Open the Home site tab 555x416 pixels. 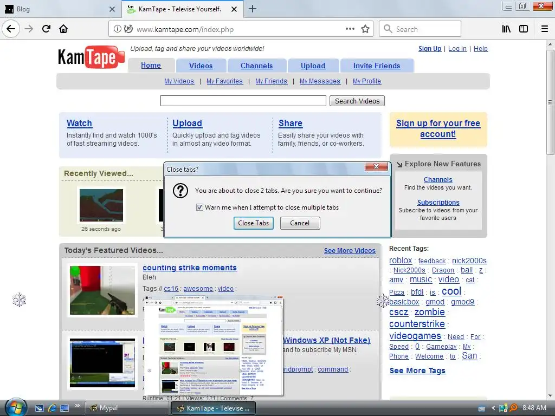[151, 66]
